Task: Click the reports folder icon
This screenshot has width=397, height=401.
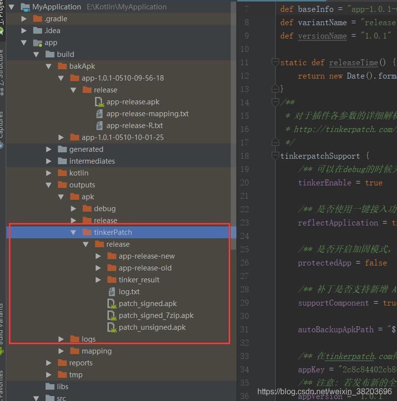Action: click(62, 362)
